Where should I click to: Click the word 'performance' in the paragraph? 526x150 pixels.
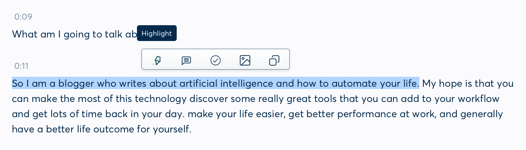pyautogui.click(x=367, y=114)
